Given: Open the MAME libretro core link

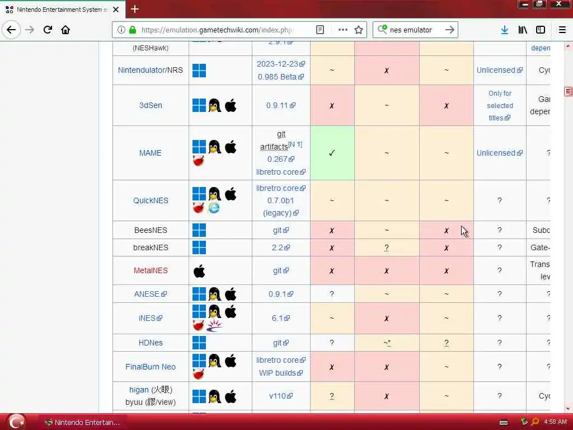Looking at the screenshot, I should [281, 172].
